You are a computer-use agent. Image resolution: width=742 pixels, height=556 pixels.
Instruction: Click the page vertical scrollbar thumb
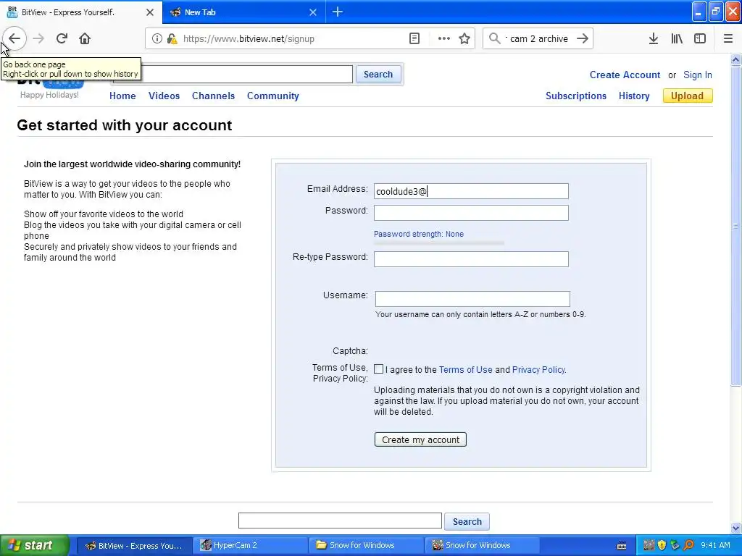[x=735, y=226]
